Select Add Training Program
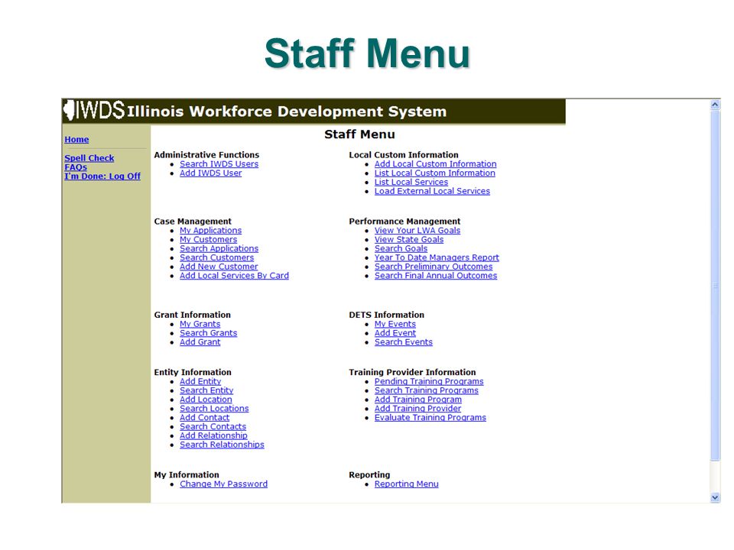The height and width of the screenshot is (550, 734). click(418, 400)
